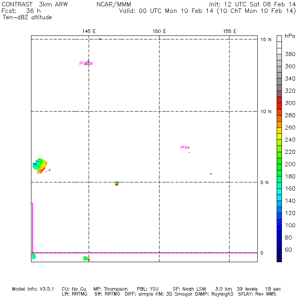
Task: Pick the green swatch between 200 and 180
Action: coord(279,167)
